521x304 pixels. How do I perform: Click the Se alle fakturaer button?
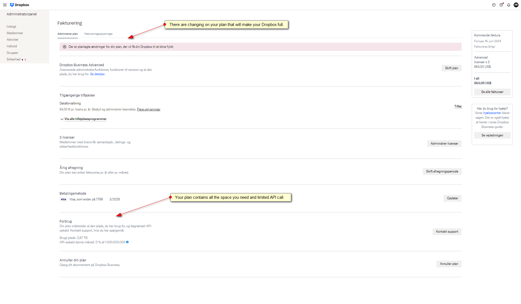coord(492,92)
